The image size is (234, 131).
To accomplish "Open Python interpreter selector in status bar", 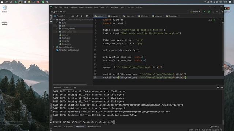I will pyautogui.click(x=210, y=130).
